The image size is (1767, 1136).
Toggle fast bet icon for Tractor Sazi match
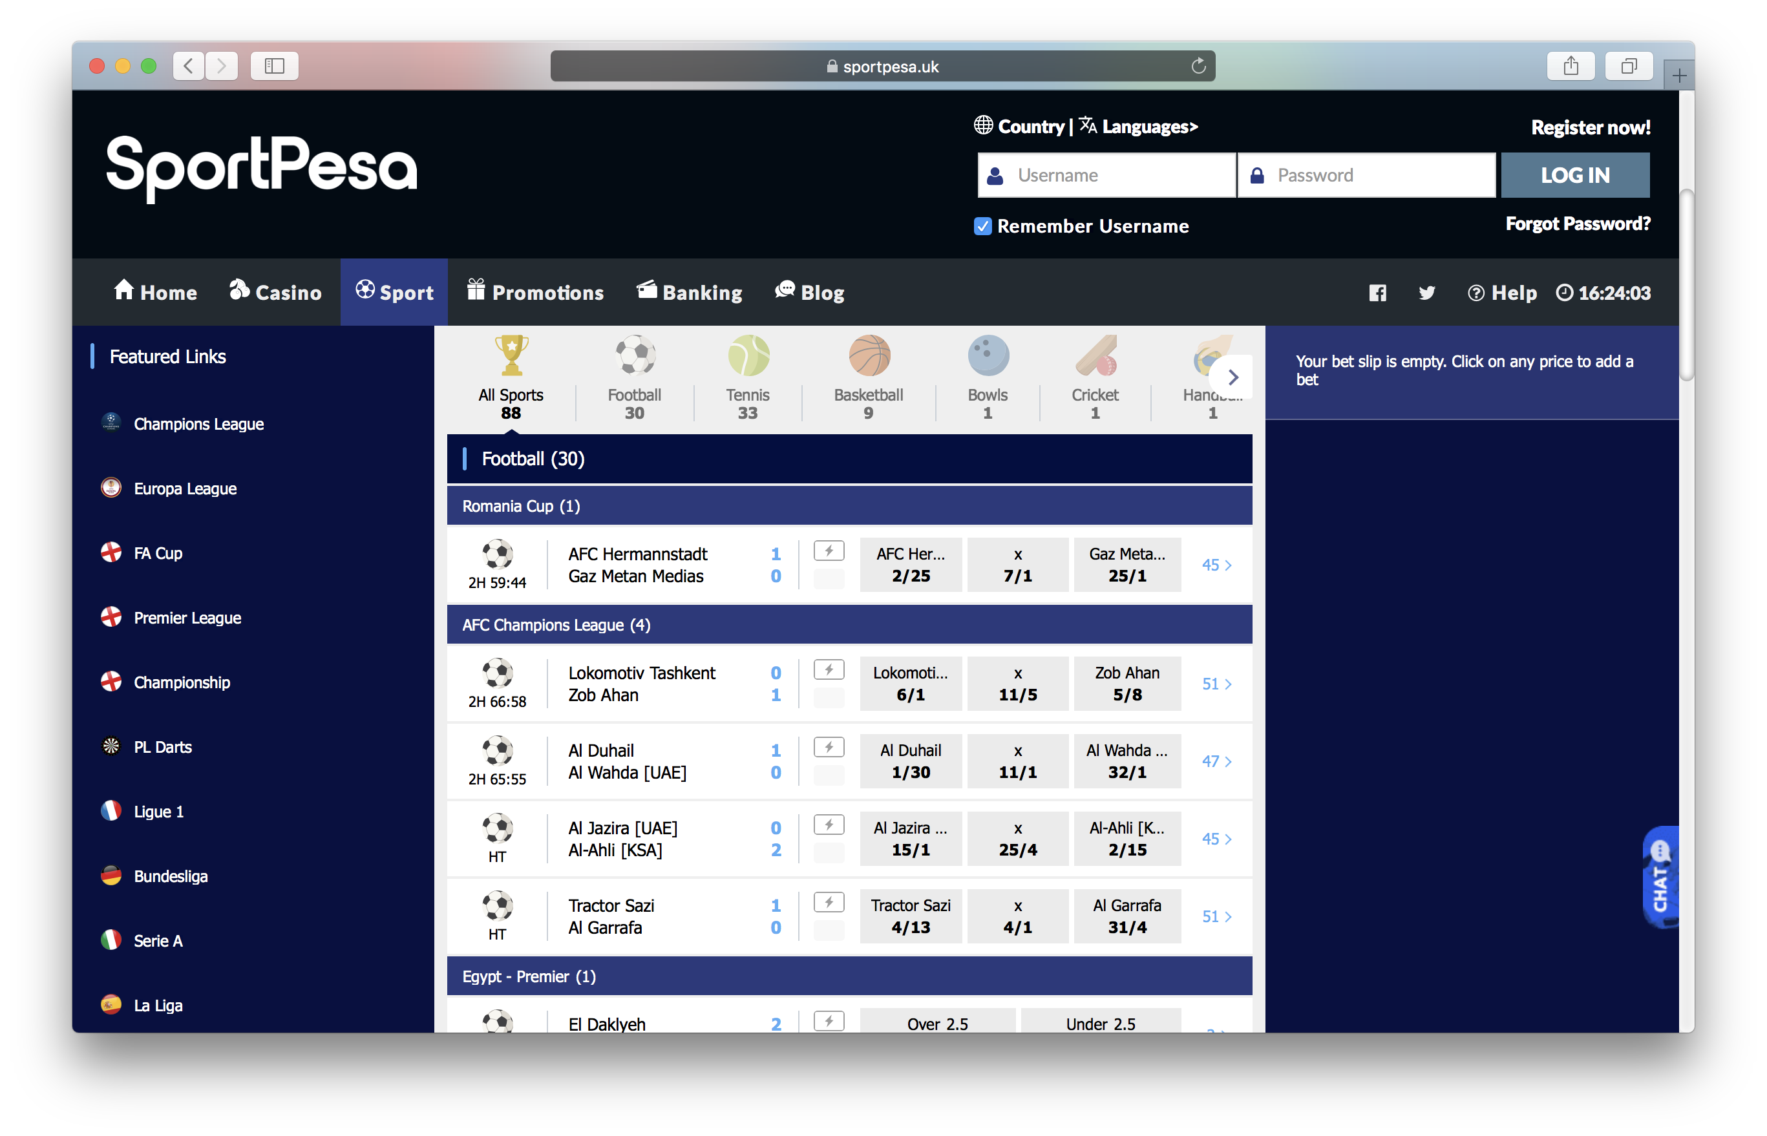pyautogui.click(x=829, y=902)
